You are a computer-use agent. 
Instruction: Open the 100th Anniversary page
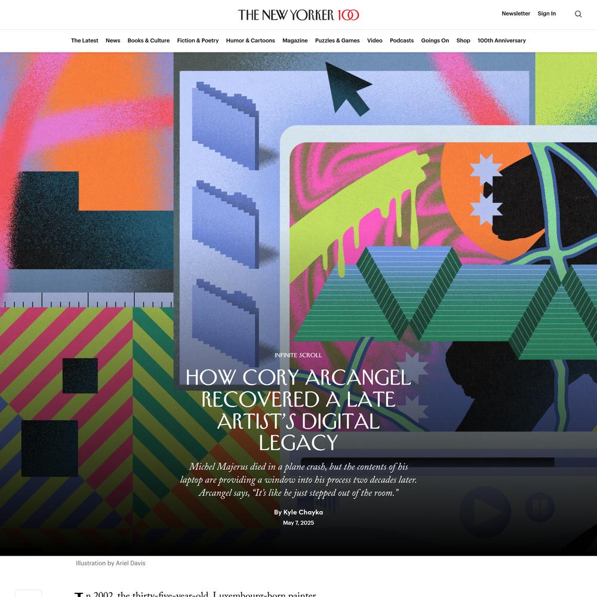(x=501, y=41)
